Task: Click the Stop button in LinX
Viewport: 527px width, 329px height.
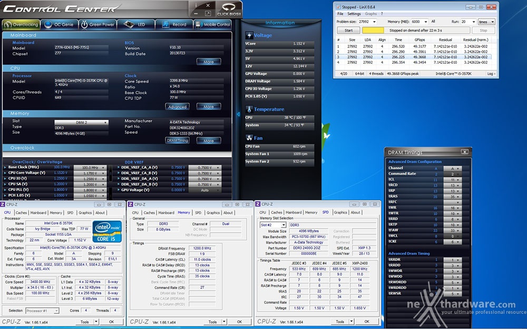Action: [x=483, y=30]
